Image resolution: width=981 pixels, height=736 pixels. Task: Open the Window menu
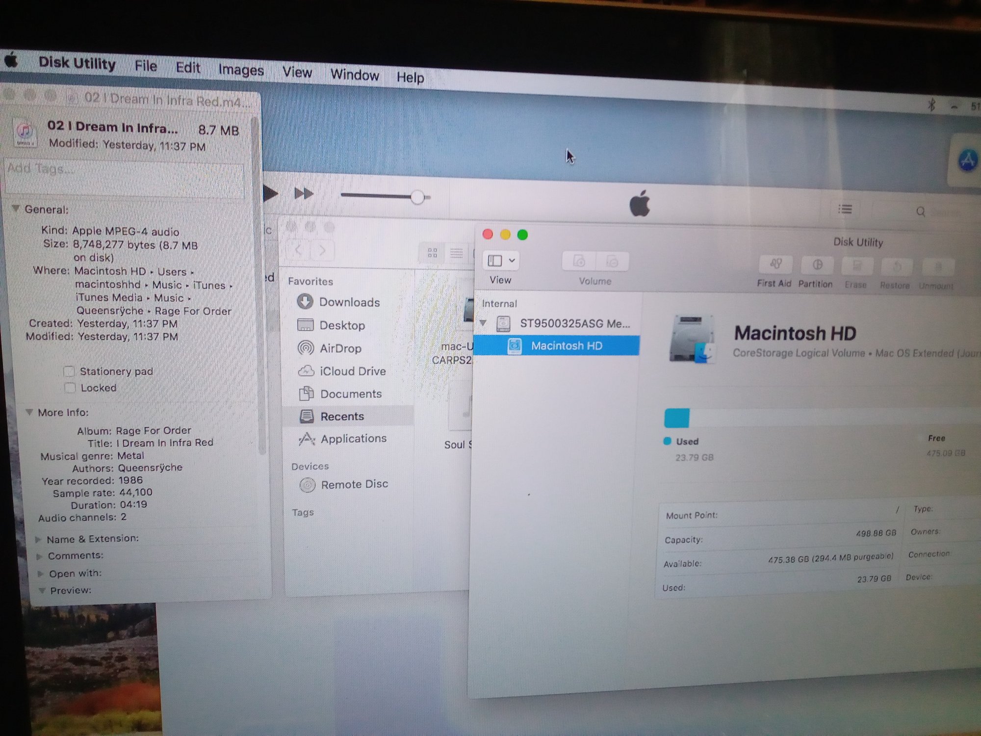tap(354, 75)
